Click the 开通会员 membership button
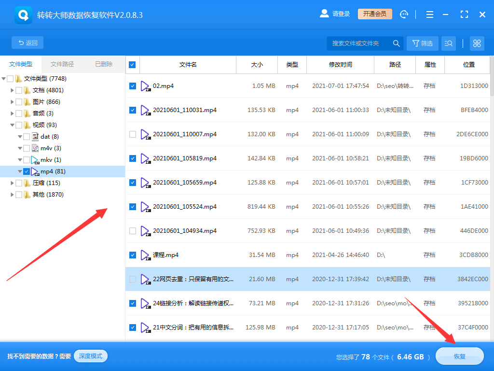Image resolution: width=494 pixels, height=371 pixels. tap(375, 14)
